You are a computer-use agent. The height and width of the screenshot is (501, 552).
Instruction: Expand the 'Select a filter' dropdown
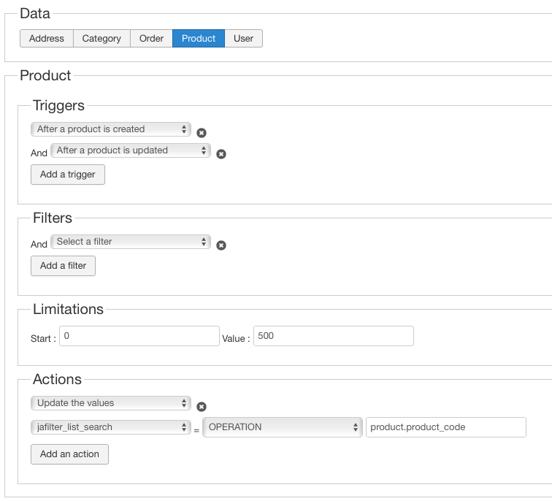click(x=130, y=242)
